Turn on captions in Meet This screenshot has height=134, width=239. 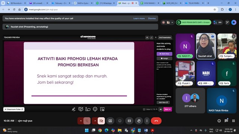129,121
